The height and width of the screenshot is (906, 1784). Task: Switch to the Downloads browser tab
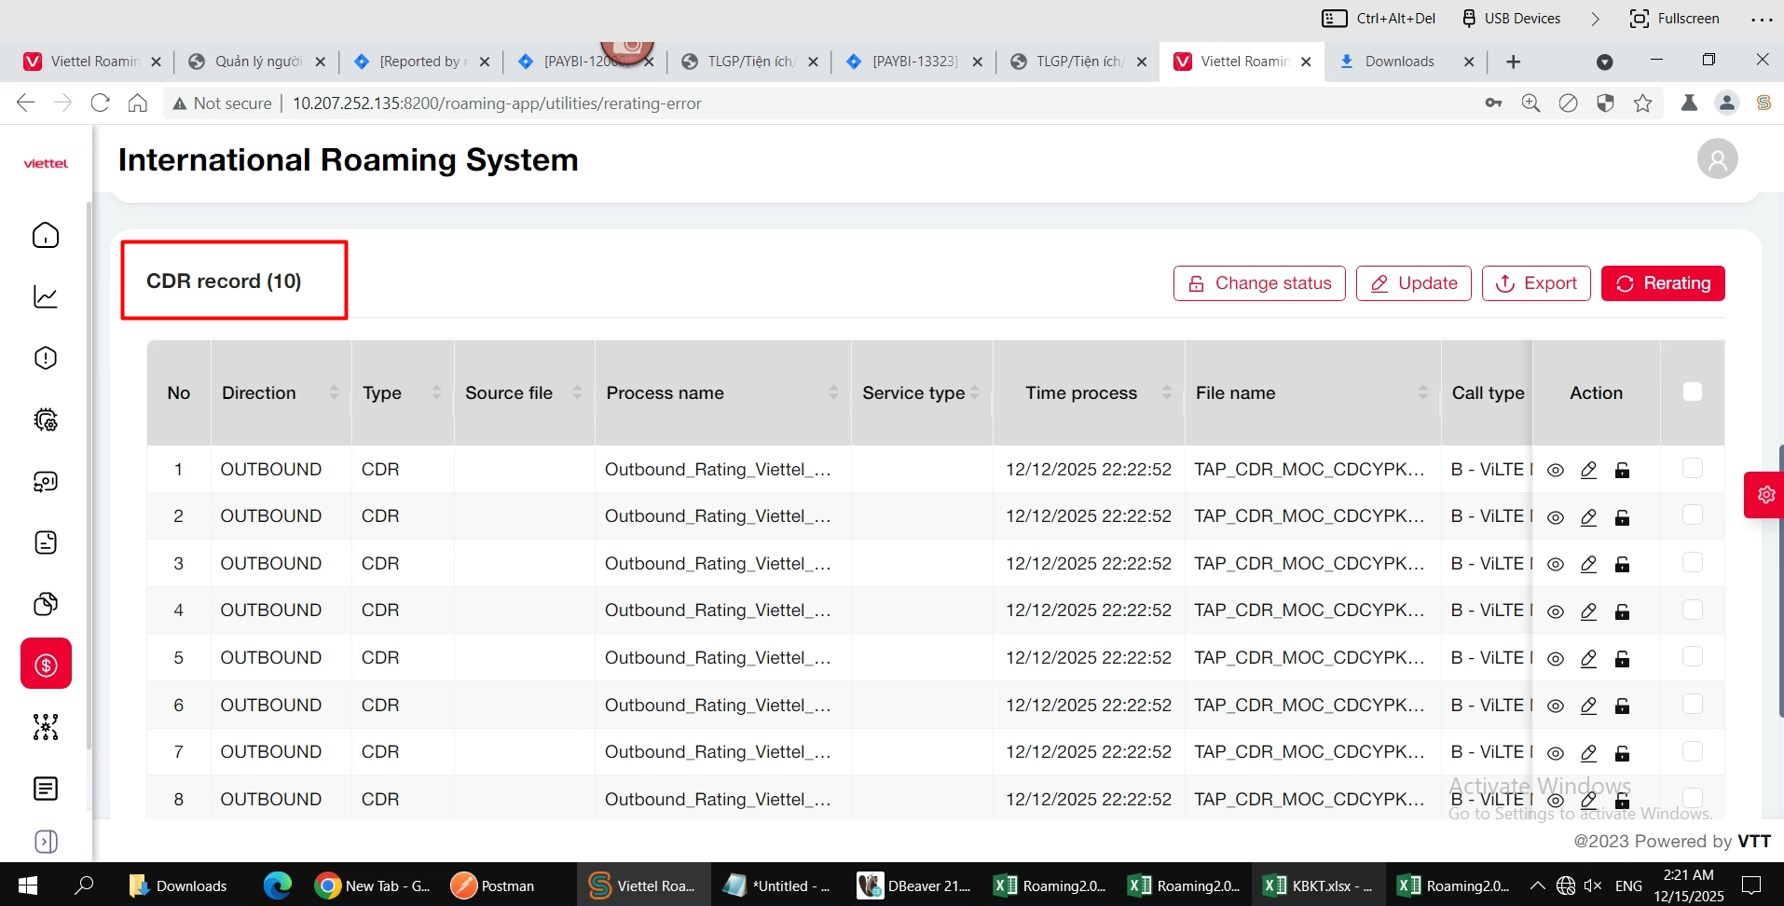pyautogui.click(x=1398, y=62)
